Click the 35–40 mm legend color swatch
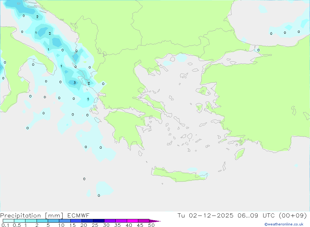 (121, 221)
